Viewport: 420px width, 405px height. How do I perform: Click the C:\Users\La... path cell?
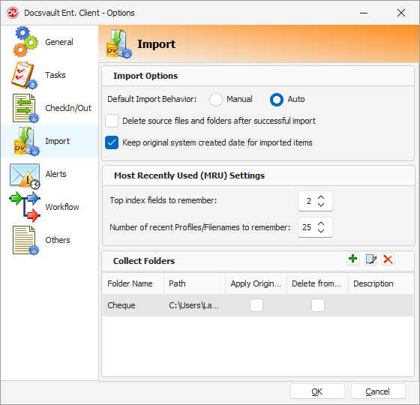coord(194,305)
